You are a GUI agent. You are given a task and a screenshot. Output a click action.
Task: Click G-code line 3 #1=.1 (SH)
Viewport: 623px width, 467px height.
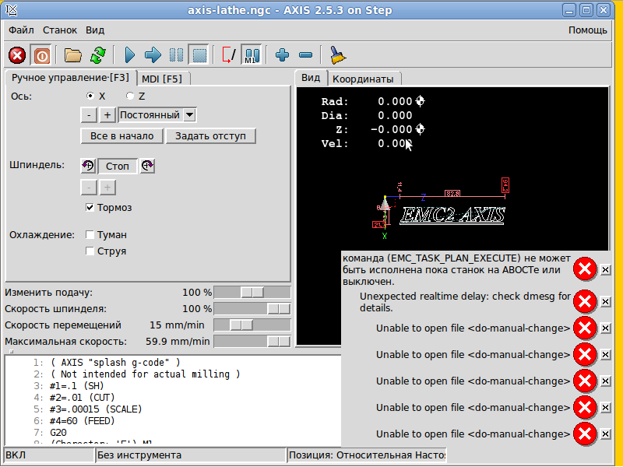(x=77, y=385)
